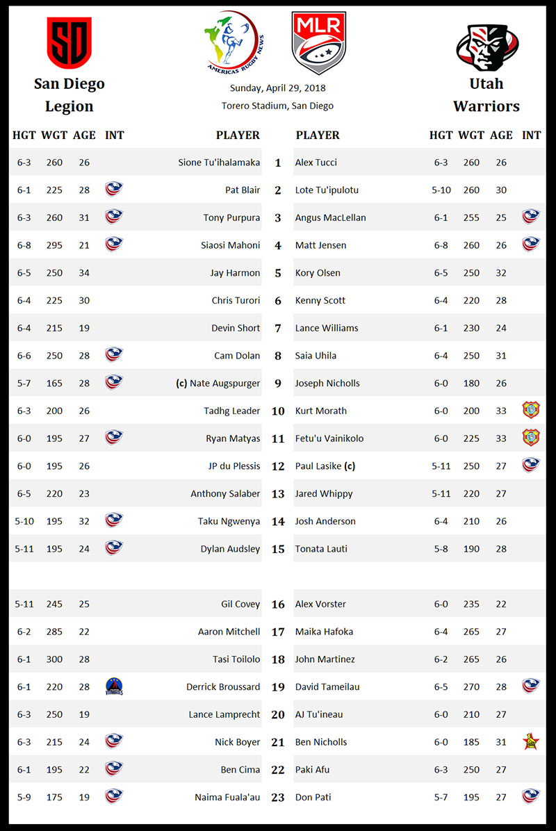The image size is (556, 831).
Task: Click the USA crest beside Taku Ngwenya
Action: click(114, 520)
